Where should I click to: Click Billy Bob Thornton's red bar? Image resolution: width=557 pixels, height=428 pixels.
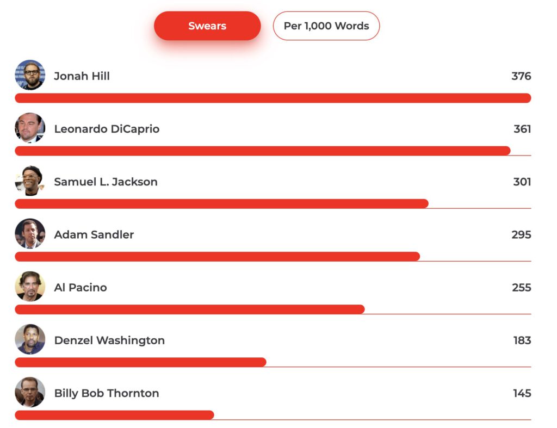point(114,415)
